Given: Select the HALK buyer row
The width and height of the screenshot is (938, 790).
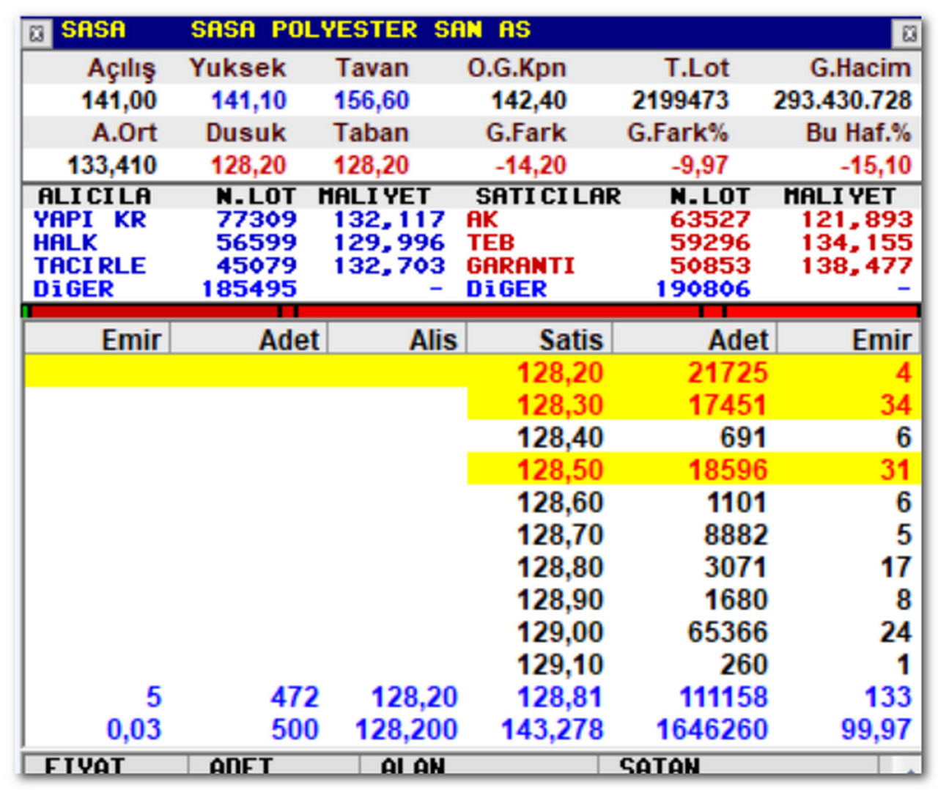Looking at the screenshot, I should pos(239,243).
